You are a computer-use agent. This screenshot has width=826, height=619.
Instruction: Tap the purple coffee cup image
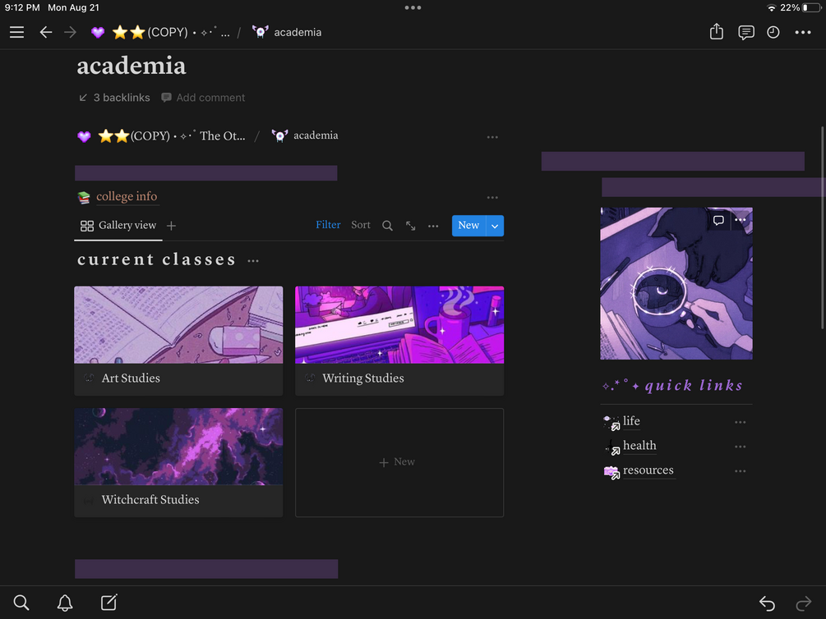(x=676, y=284)
